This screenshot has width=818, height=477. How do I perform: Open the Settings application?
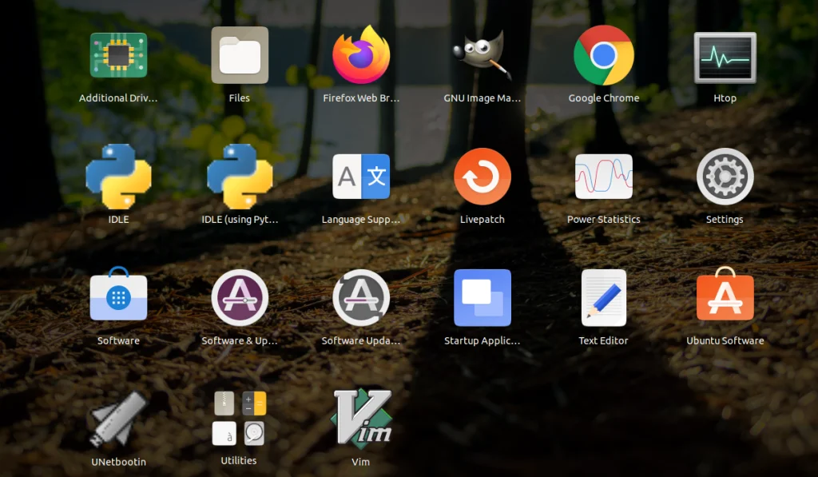pos(725,176)
